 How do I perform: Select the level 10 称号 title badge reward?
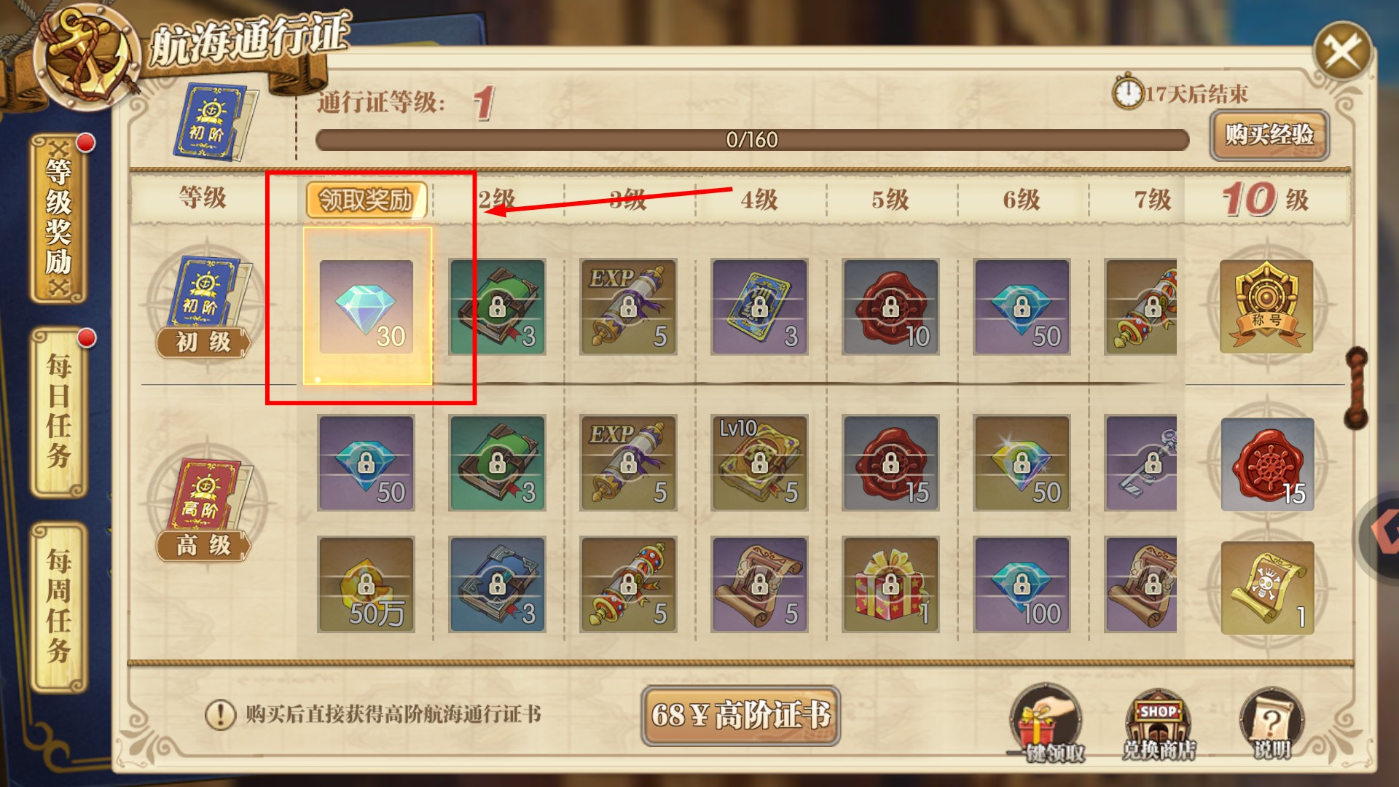(1266, 306)
